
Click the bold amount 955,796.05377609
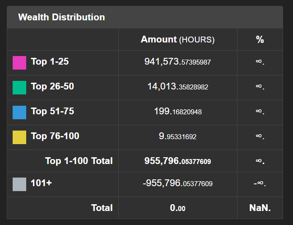(177, 161)
